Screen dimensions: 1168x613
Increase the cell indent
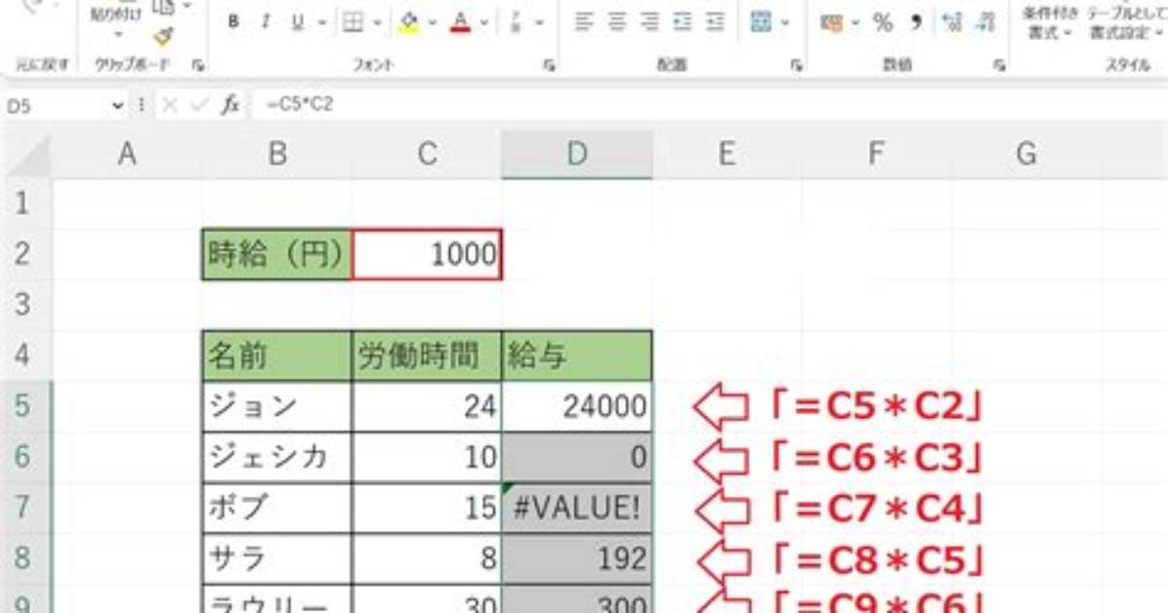(715, 22)
